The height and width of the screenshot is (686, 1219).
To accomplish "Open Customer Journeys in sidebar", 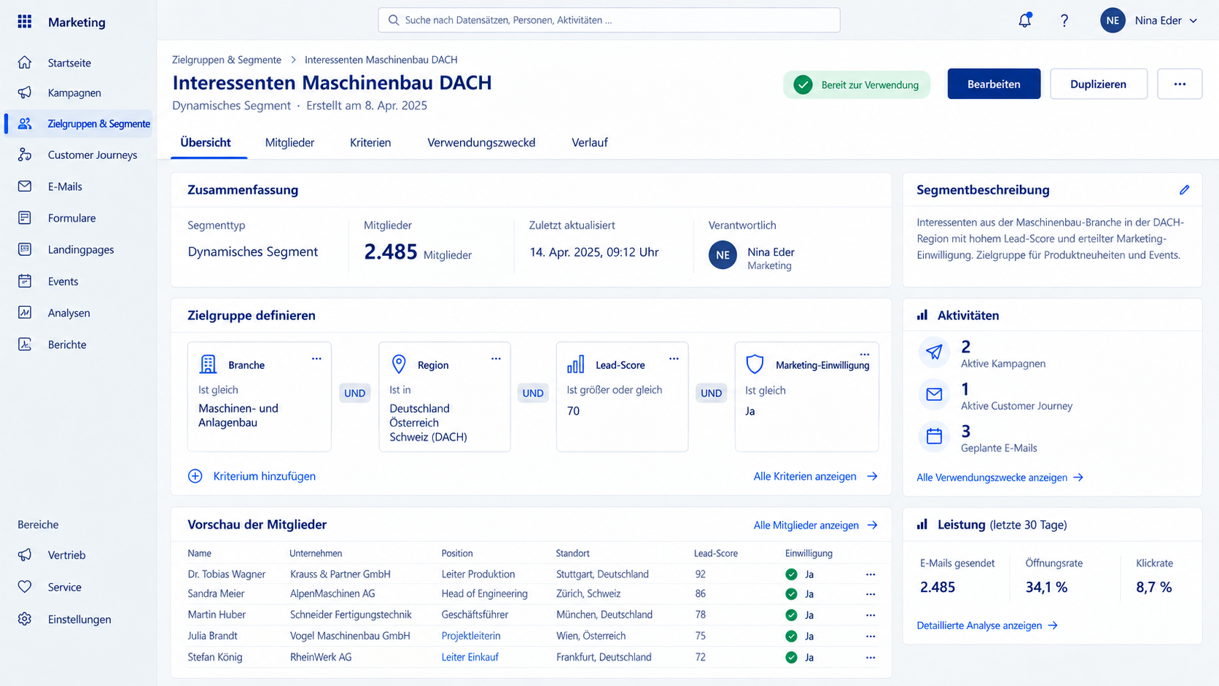I will point(78,155).
